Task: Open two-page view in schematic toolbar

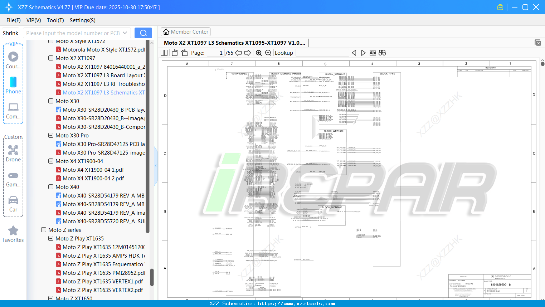Action: pos(164,53)
